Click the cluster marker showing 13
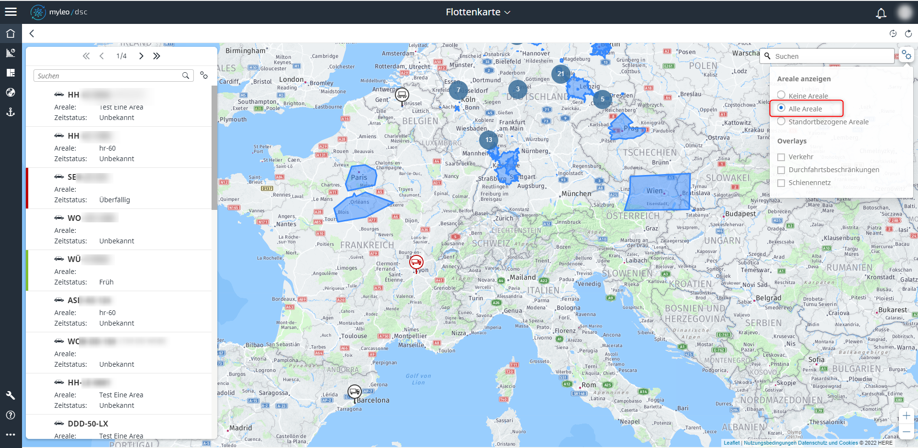The width and height of the screenshot is (918, 448). (x=488, y=140)
